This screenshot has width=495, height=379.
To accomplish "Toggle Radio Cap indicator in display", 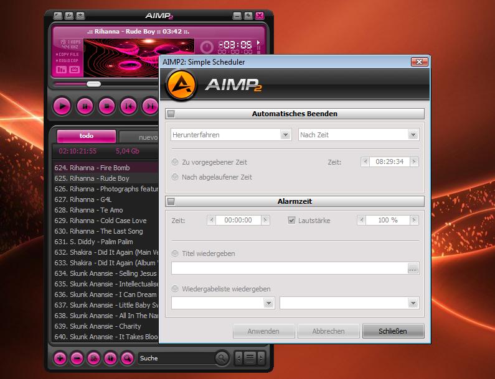I will pyautogui.click(x=67, y=60).
